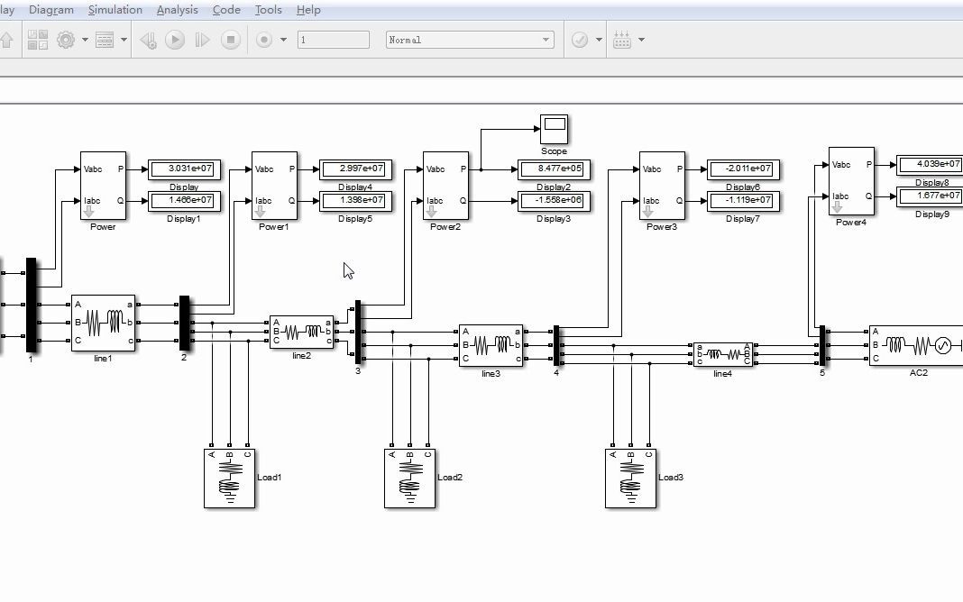Viewport: 963px width, 602px height.
Task: Select the Scope block
Action: point(554,130)
